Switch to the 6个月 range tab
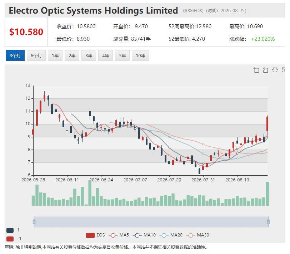 point(36,55)
